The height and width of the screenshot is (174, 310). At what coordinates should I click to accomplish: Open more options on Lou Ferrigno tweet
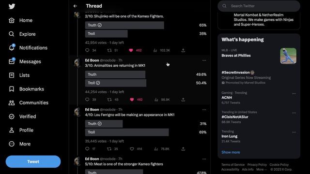coord(204,110)
